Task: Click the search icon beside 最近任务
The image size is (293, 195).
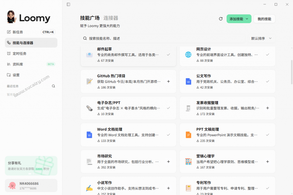Action: pyautogui.click(x=54, y=86)
